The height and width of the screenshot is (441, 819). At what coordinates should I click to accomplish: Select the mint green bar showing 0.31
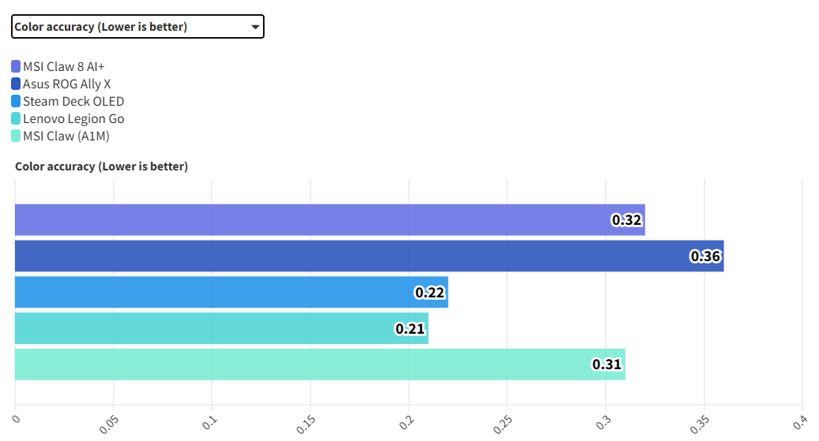308,364
